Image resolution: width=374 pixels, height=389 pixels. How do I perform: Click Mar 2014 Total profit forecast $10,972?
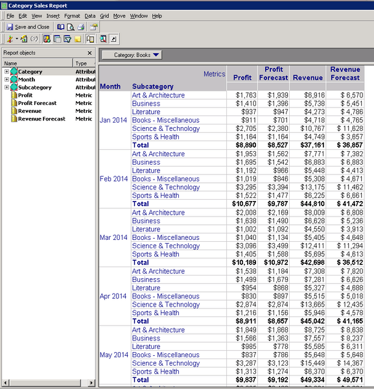pyautogui.click(x=276, y=263)
